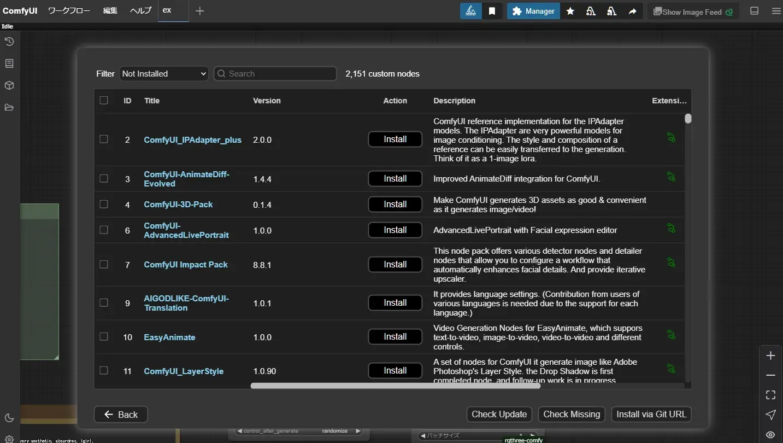Add a new workflow tab with plus
Screen dimensions: 783x443
tap(200, 11)
